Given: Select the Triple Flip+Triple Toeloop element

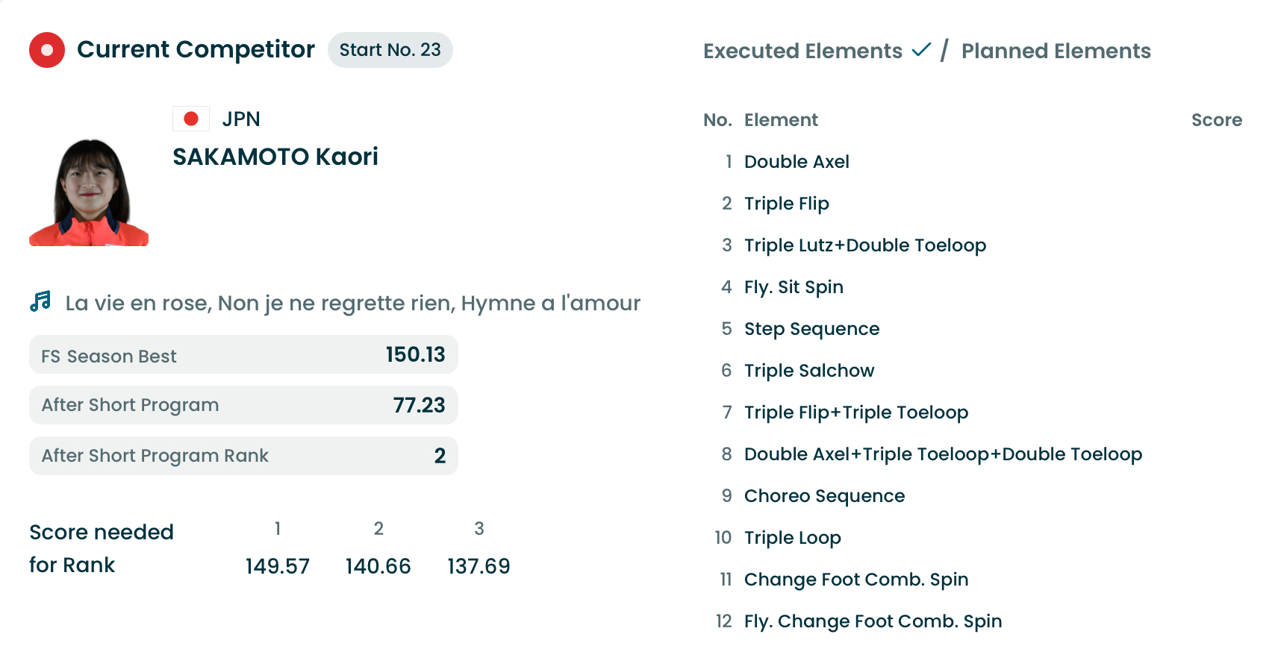Looking at the screenshot, I should tap(855, 413).
